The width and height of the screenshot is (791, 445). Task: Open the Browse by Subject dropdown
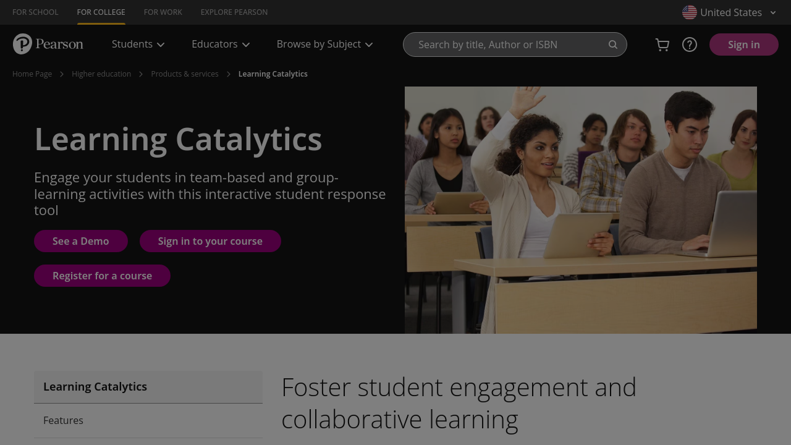pos(324,44)
